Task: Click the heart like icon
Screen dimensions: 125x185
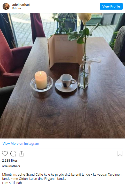Action: coord(5,154)
